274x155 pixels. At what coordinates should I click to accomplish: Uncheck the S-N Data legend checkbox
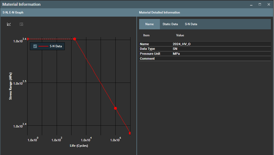tap(35, 46)
